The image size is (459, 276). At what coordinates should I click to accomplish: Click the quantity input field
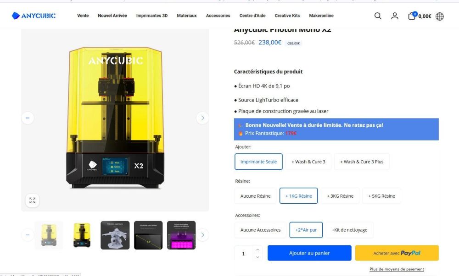244,253
